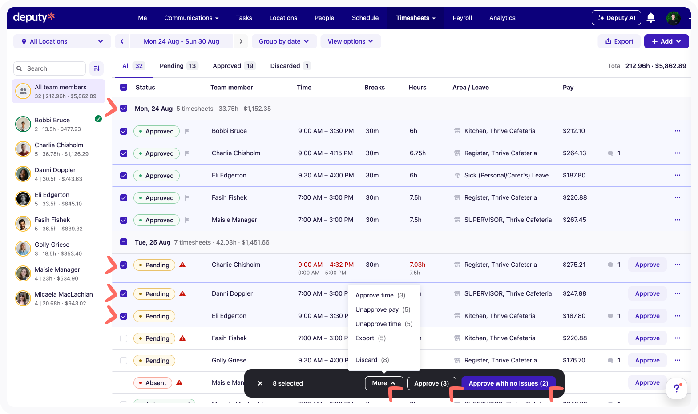Go to next week arrow
The width and height of the screenshot is (698, 414).
[241, 41]
